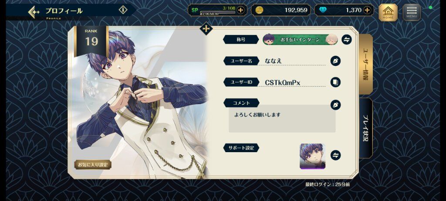Viewport: 446px width, 201px height.
Task: Go to the HOME screen
Action: click(x=388, y=13)
